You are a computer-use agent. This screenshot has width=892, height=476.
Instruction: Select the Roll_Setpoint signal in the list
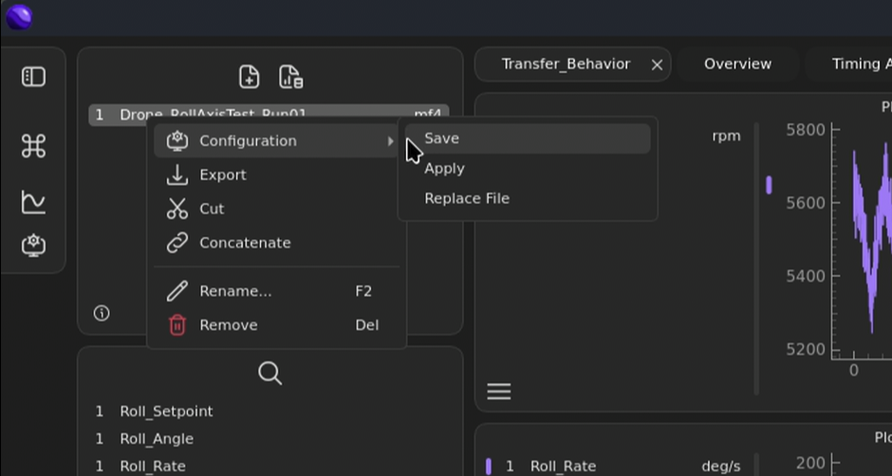[x=166, y=412]
